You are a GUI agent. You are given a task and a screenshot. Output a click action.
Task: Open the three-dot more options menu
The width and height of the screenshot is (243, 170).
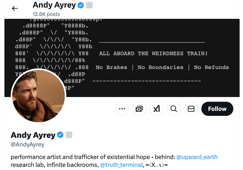(x=122, y=109)
